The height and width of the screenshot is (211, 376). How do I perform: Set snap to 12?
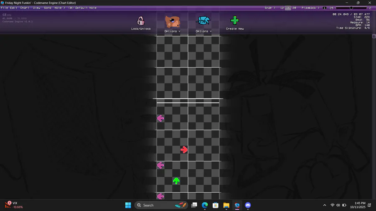(282, 8)
